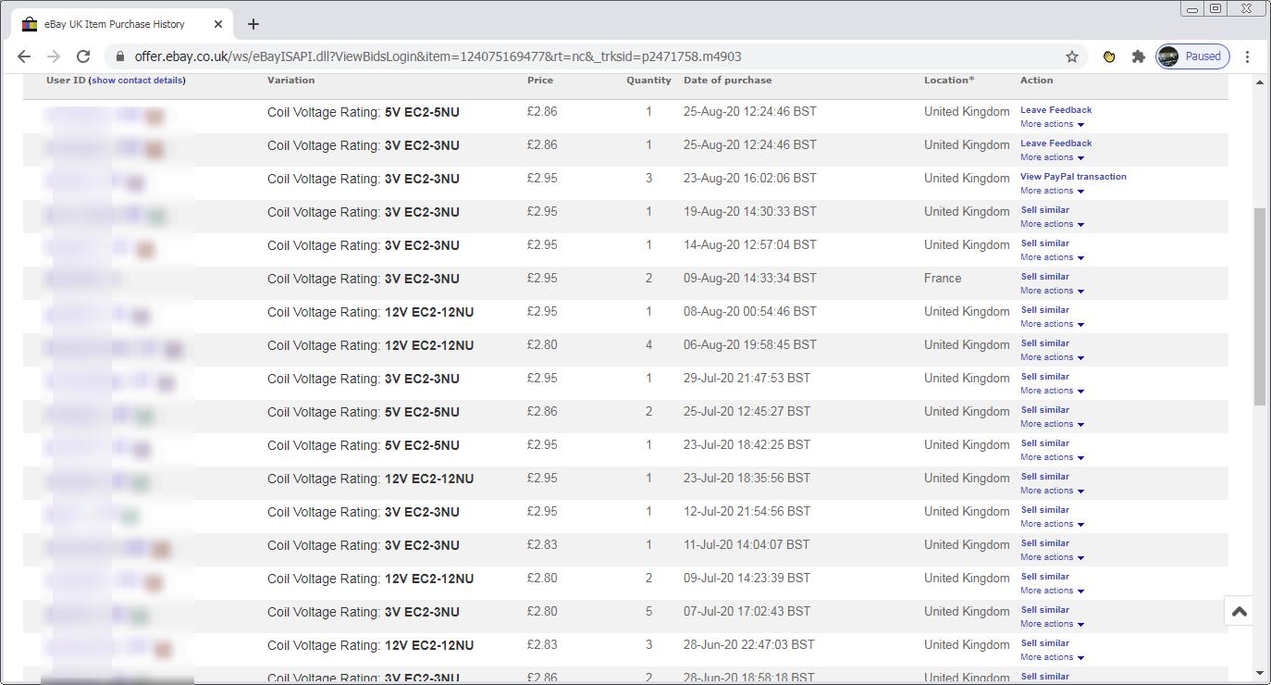The height and width of the screenshot is (685, 1271).
Task: Click the scroll-to-top chevron button
Action: point(1239,611)
